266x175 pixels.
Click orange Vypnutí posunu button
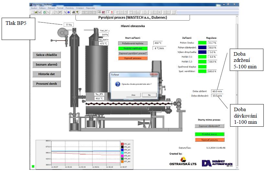(x=209, y=140)
